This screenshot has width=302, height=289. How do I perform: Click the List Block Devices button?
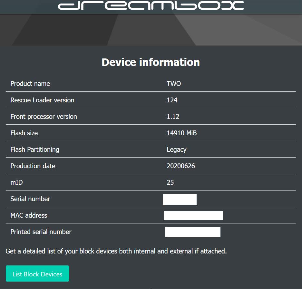pos(37,274)
